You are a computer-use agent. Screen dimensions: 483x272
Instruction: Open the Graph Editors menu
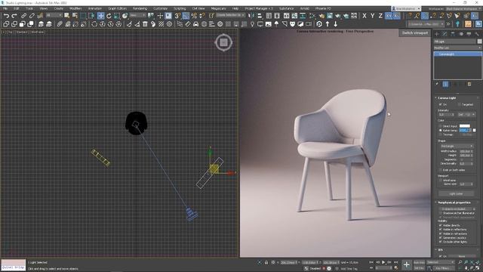(x=117, y=8)
